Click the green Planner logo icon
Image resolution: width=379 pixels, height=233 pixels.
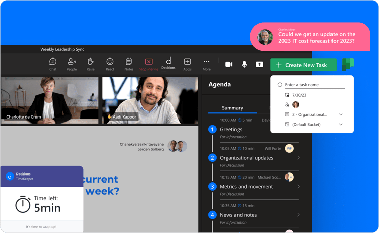pyautogui.click(x=348, y=65)
